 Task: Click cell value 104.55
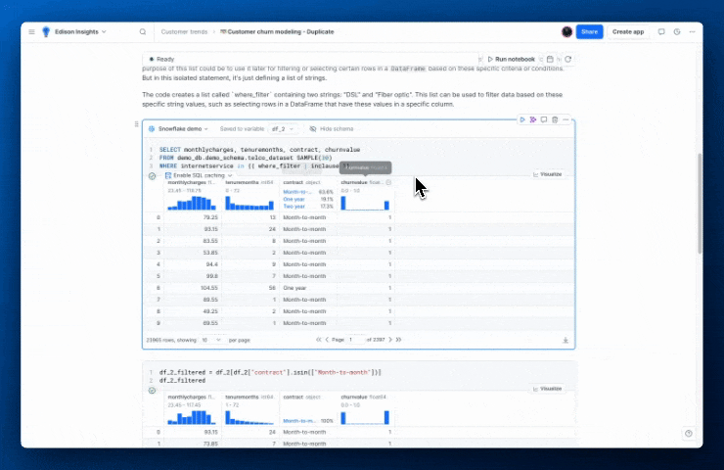(209, 288)
